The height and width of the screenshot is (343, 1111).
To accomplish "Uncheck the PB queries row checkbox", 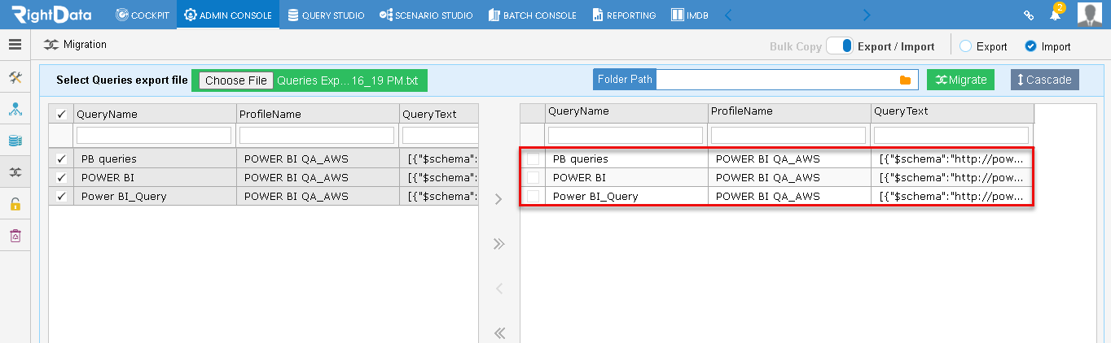I will coord(61,159).
